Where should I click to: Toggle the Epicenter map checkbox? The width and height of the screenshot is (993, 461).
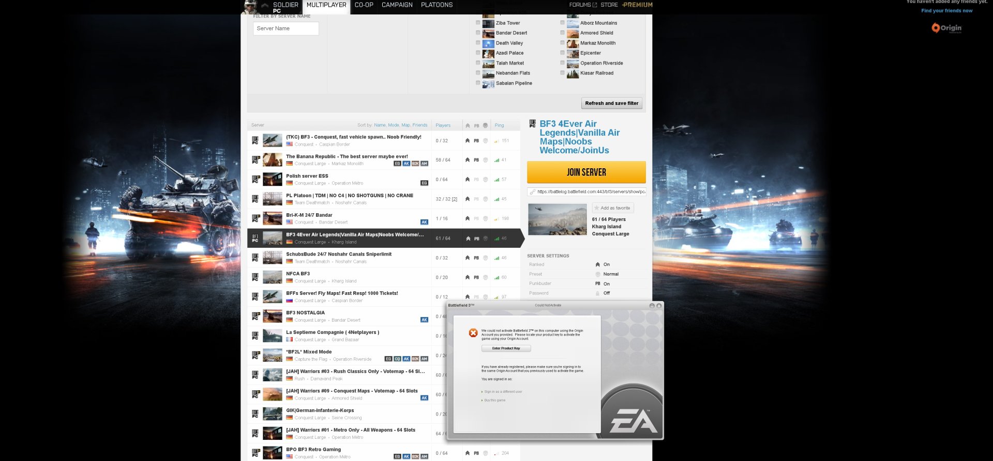pos(562,53)
